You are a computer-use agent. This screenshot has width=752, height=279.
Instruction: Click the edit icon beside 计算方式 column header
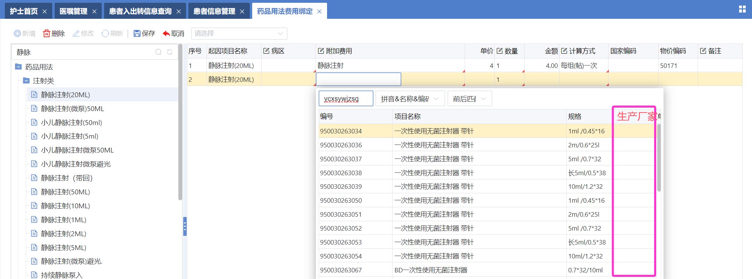[564, 51]
